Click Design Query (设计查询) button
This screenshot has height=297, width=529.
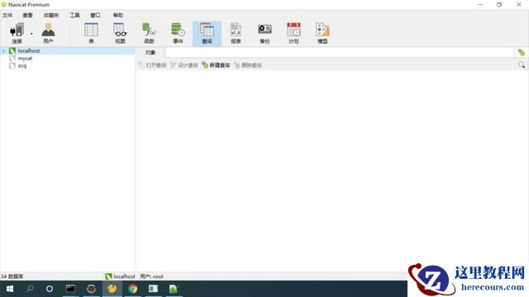click(184, 65)
